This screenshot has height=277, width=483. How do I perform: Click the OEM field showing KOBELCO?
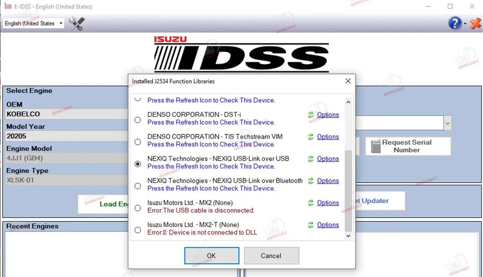(x=67, y=114)
